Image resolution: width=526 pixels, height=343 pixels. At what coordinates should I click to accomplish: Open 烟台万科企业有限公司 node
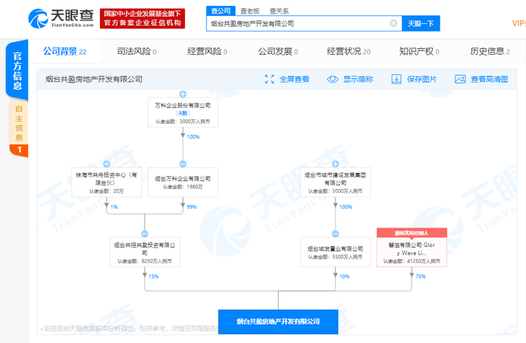pyautogui.click(x=183, y=182)
